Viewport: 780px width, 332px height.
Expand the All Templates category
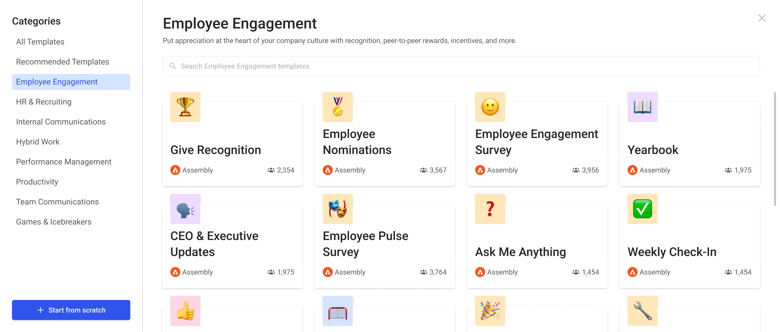point(40,42)
